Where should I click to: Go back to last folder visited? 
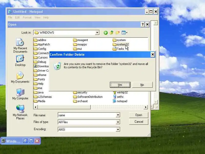[x=106, y=33]
